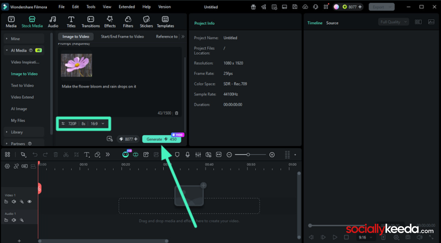Viewport: 441px width, 243px height.
Task: Delete prompt text with trash icon
Action: click(x=176, y=113)
